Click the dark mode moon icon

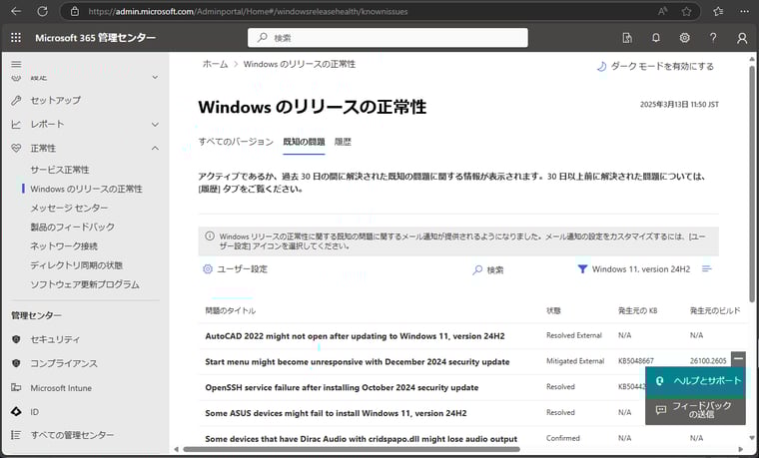(x=601, y=66)
